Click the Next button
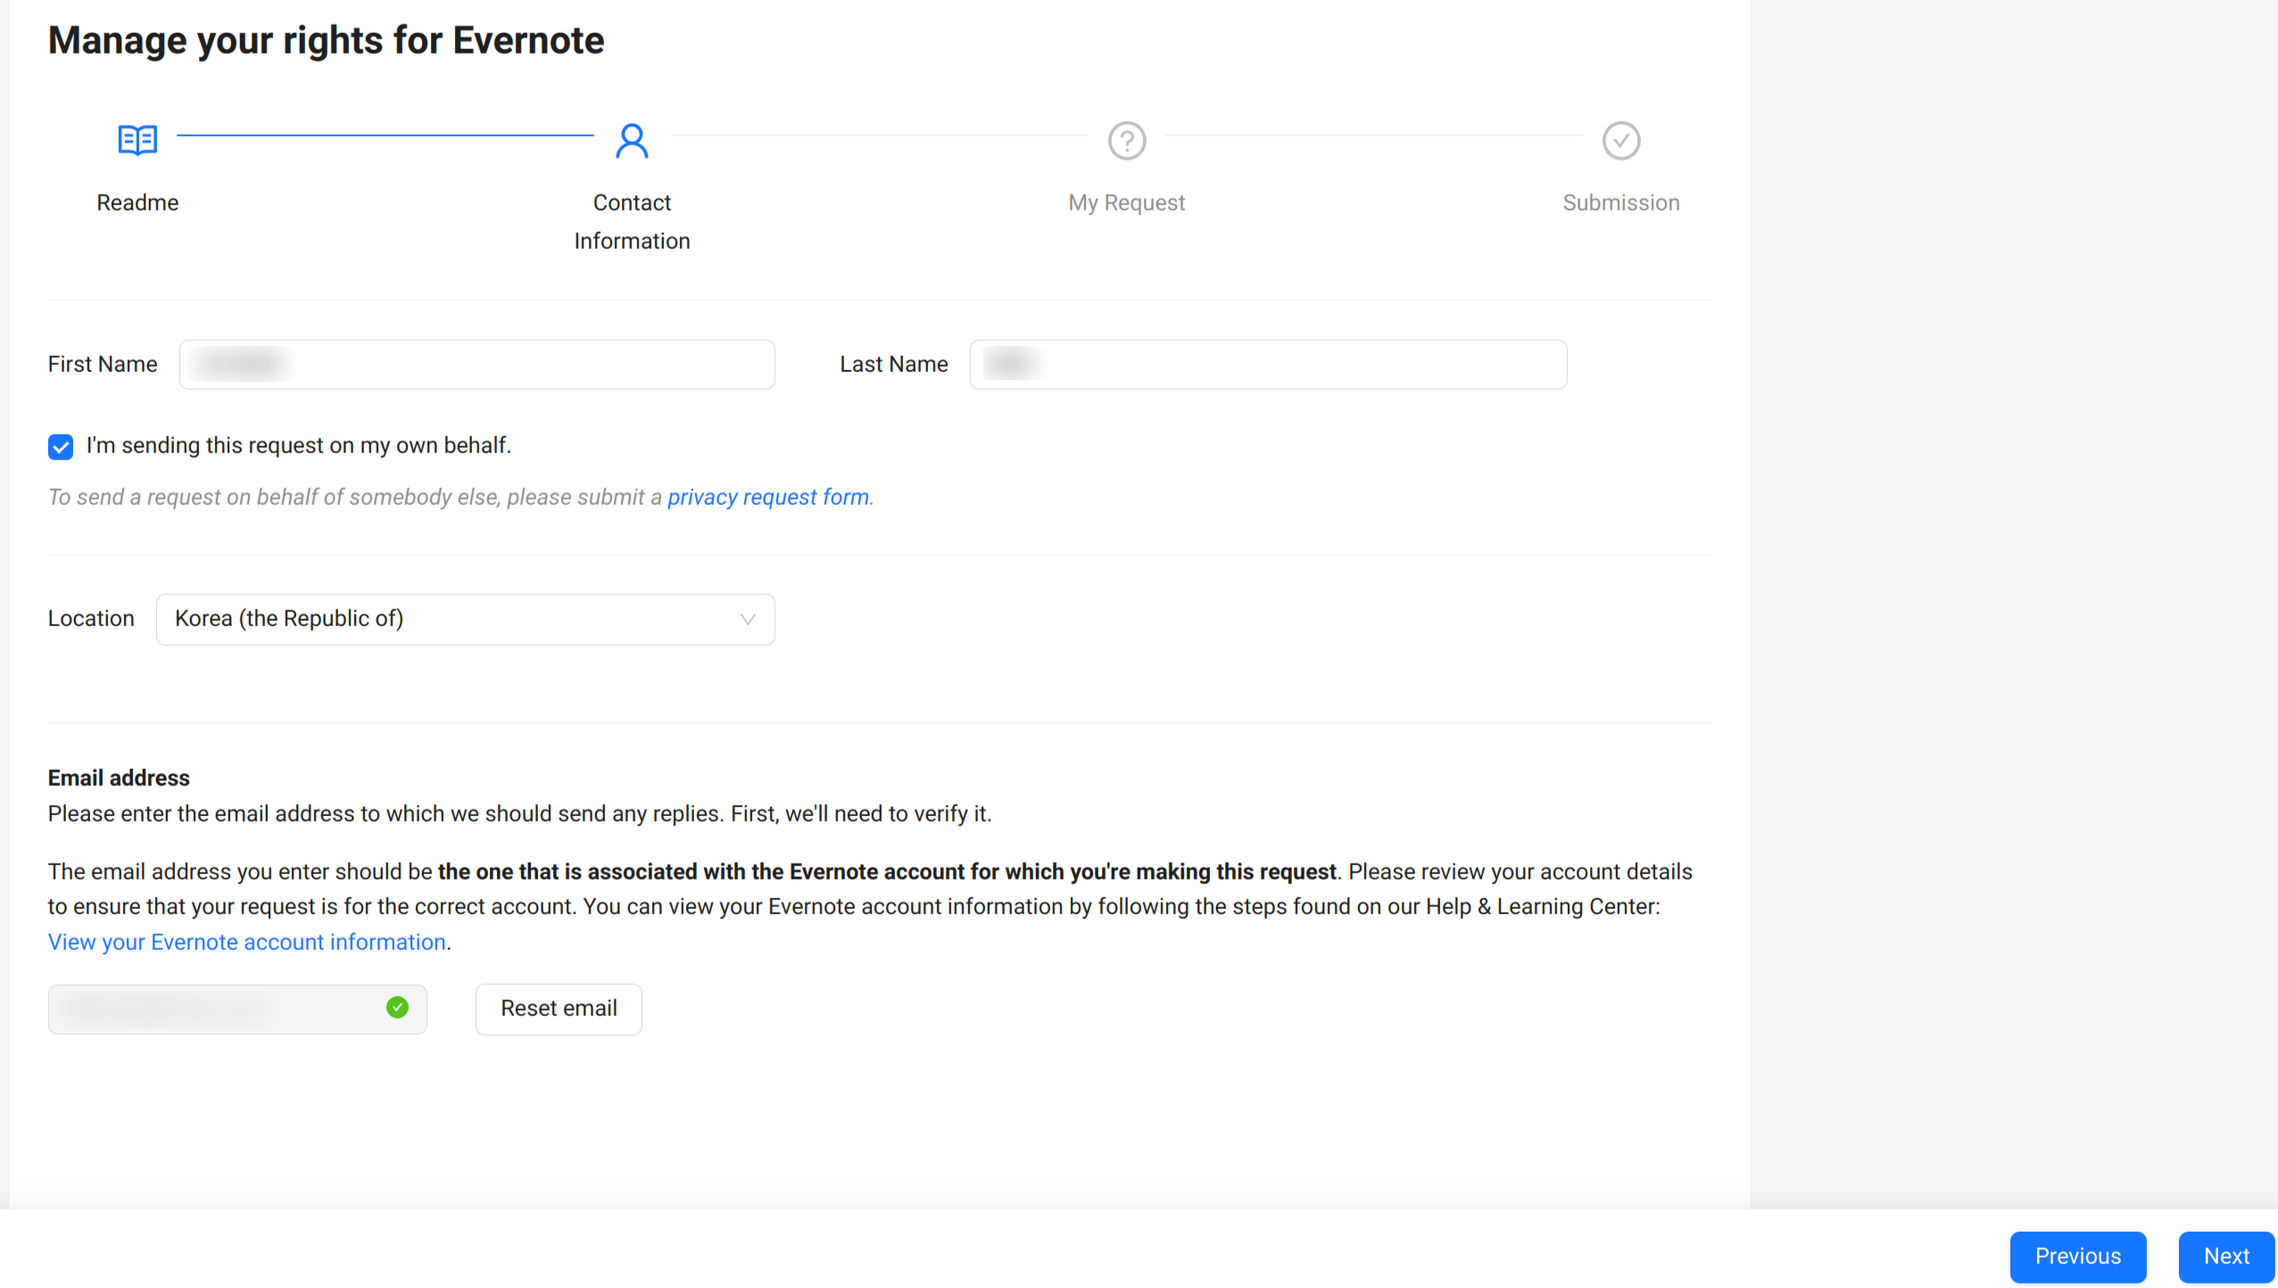Image resolution: width=2278 pixels, height=1288 pixels. pos(2225,1256)
